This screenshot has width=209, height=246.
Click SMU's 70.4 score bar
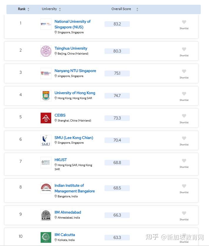pyautogui.click(x=117, y=140)
